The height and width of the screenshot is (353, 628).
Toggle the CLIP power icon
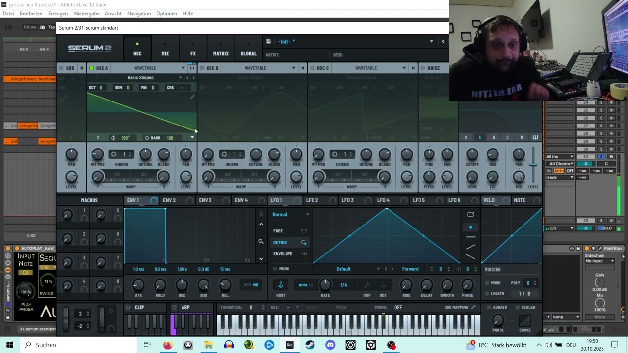[128, 307]
